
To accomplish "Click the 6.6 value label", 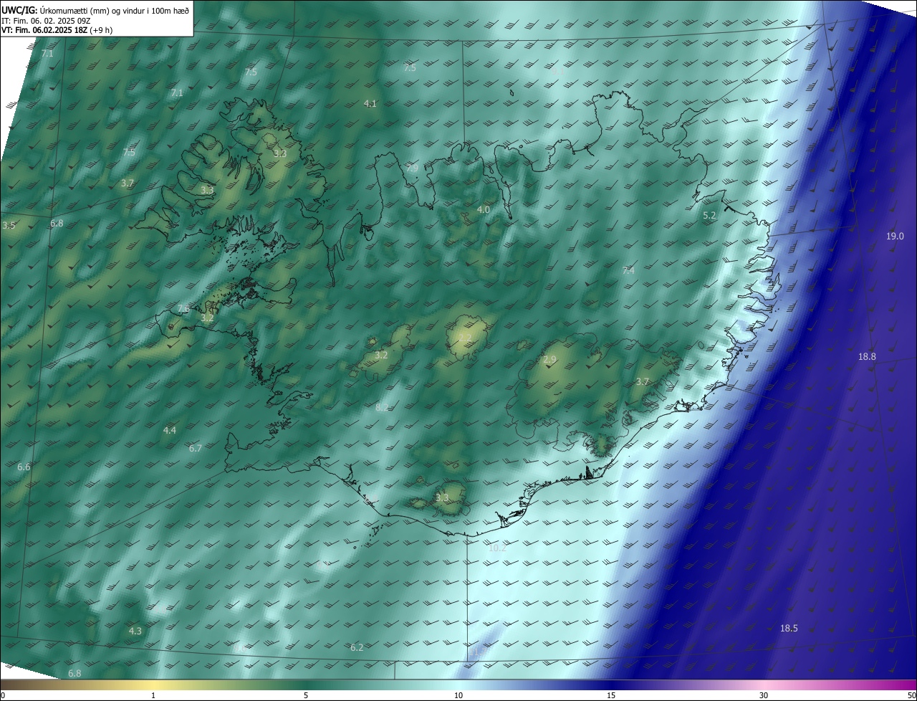I will (x=24, y=467).
